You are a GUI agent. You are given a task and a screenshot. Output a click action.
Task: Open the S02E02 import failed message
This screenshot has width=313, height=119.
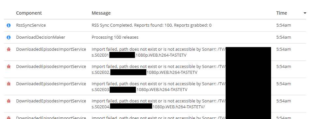point(159,69)
